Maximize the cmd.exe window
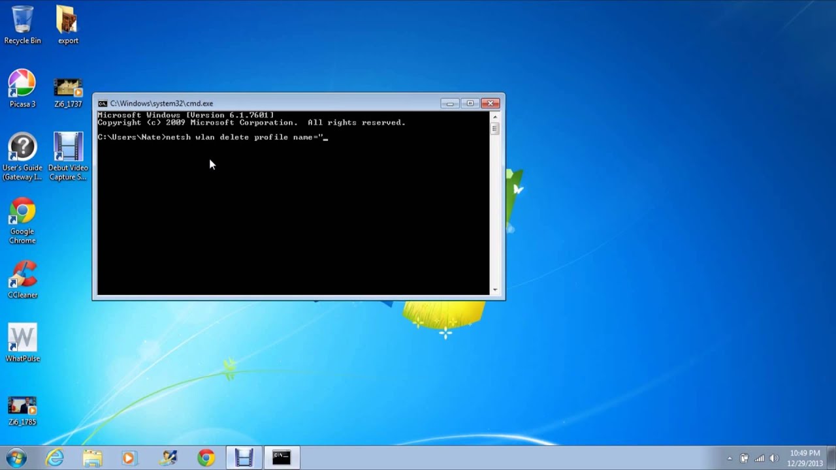The width and height of the screenshot is (836, 470). (x=470, y=103)
